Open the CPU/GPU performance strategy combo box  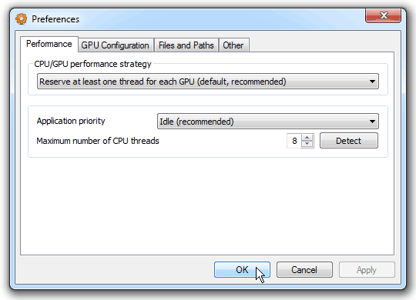click(x=208, y=82)
